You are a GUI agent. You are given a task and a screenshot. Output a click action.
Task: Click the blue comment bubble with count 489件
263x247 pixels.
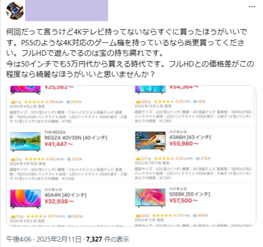[195, 215]
